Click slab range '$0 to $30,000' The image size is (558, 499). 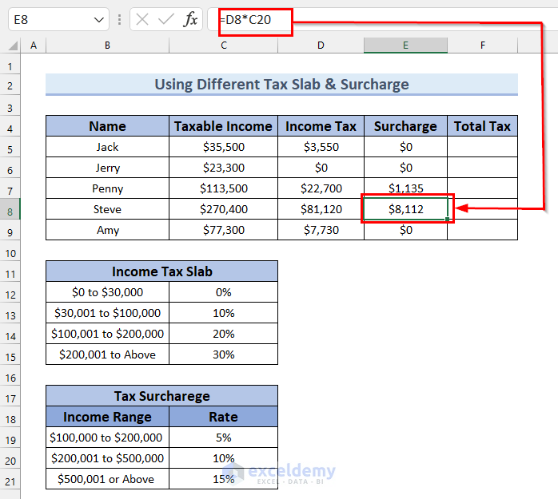[107, 292]
